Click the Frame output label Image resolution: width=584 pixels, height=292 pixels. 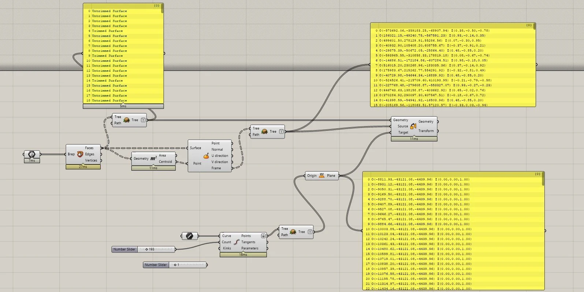pyautogui.click(x=216, y=168)
